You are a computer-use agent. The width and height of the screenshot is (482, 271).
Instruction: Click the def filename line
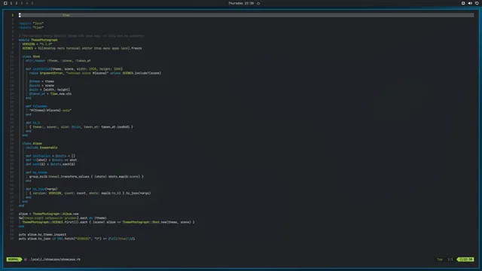click(36, 106)
